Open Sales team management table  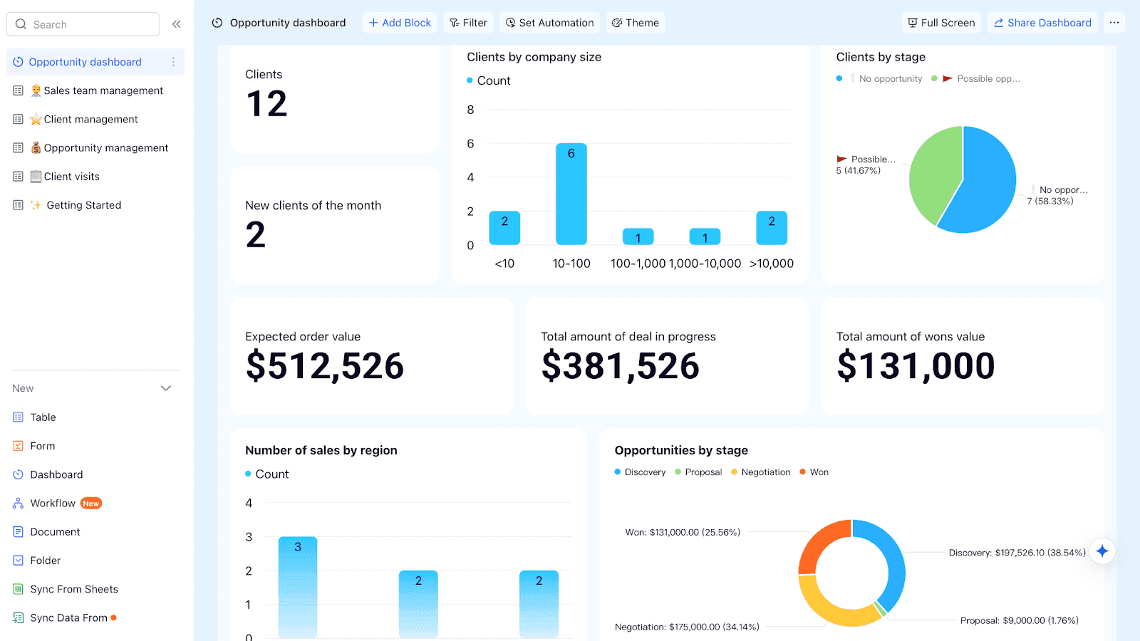pos(96,90)
